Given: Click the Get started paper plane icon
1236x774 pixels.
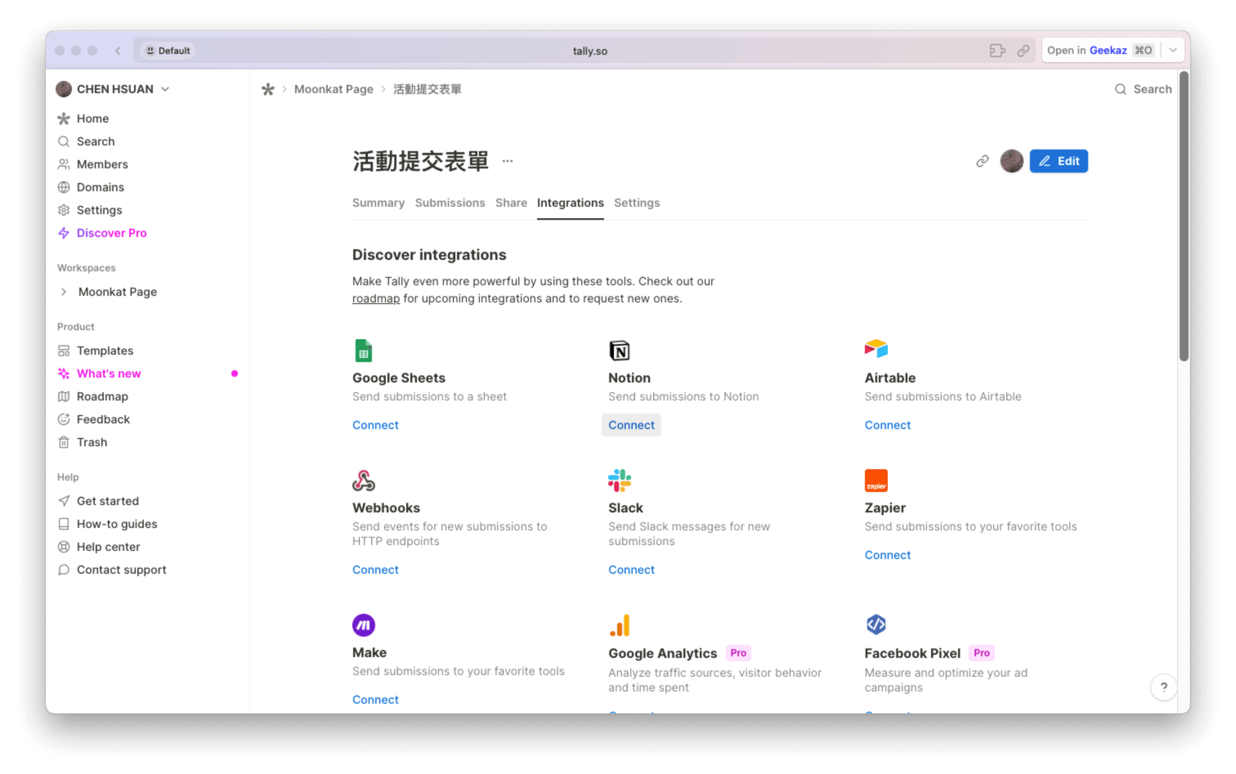Looking at the screenshot, I should (x=63, y=501).
